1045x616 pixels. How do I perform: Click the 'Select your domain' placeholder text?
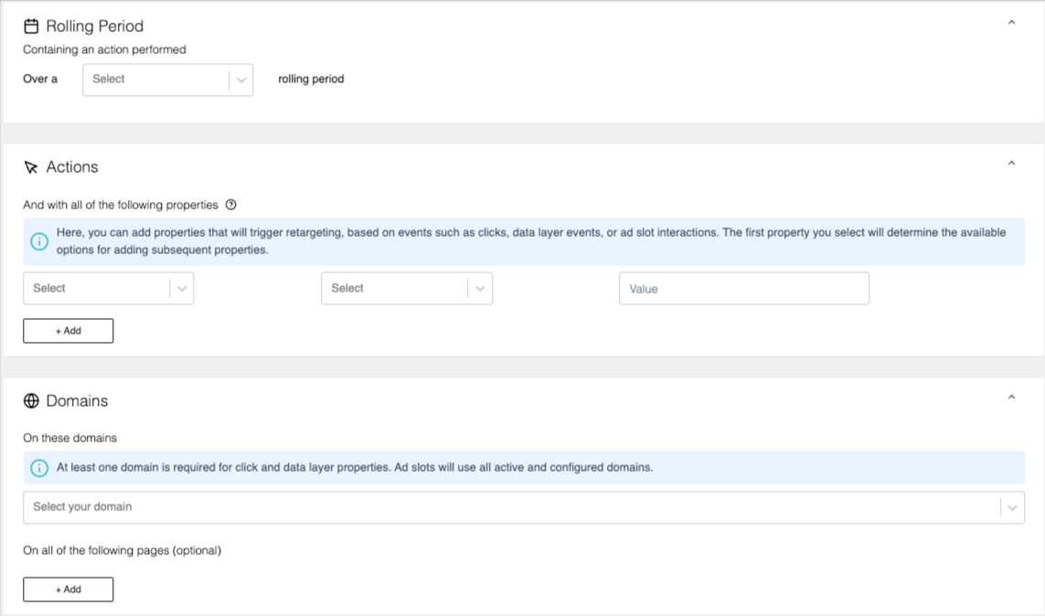[83, 507]
